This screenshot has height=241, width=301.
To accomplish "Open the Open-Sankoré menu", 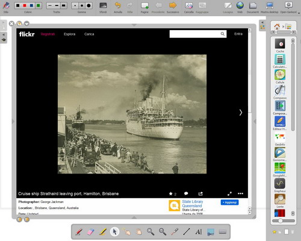I will pos(288,5).
